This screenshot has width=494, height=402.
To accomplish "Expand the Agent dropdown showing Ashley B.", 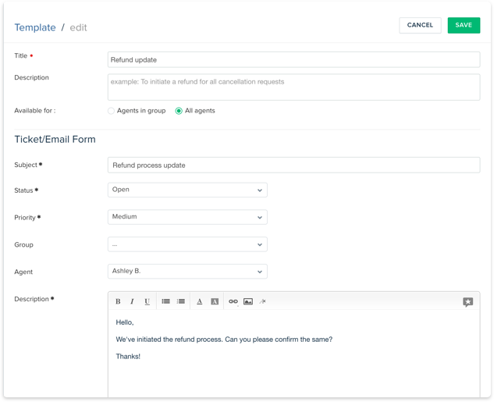I will pyautogui.click(x=187, y=272).
